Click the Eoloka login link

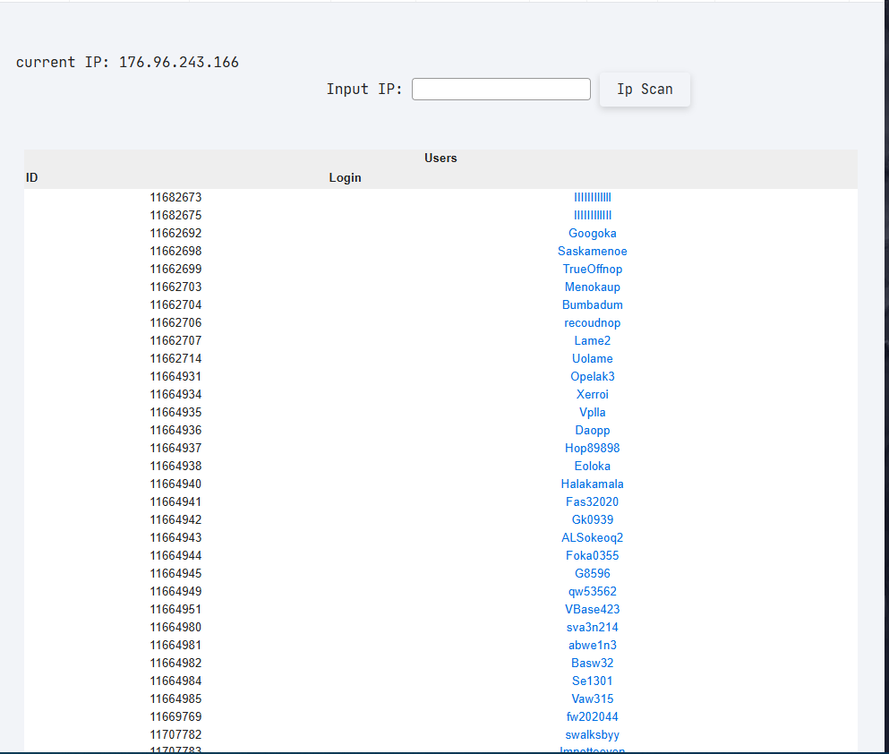coord(593,466)
